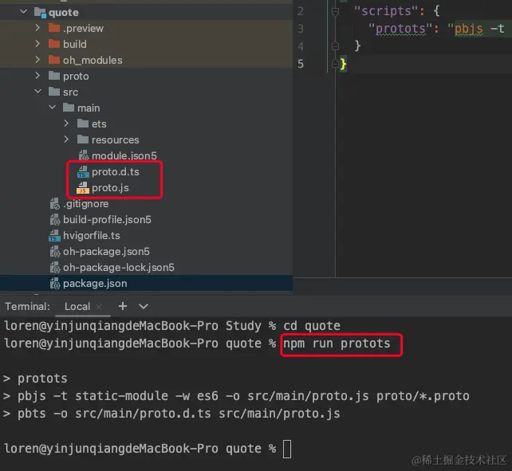Viewport: 512px width, 471px height.
Task: Expand the proto folder arrow
Action: 37,76
